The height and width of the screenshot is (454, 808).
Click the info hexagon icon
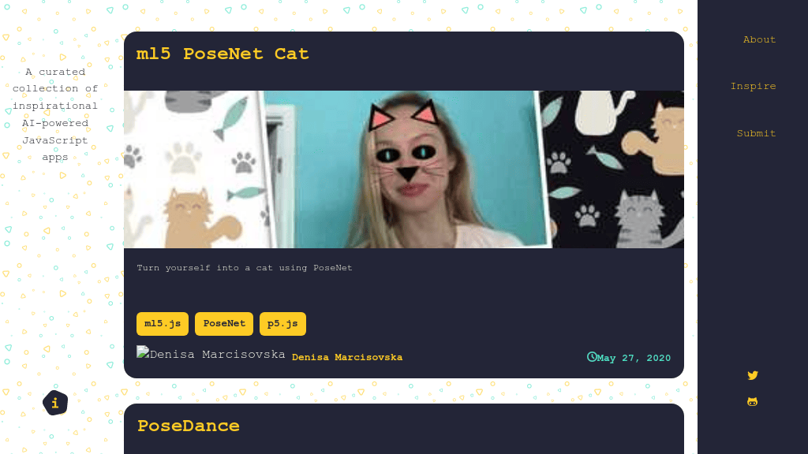click(55, 403)
